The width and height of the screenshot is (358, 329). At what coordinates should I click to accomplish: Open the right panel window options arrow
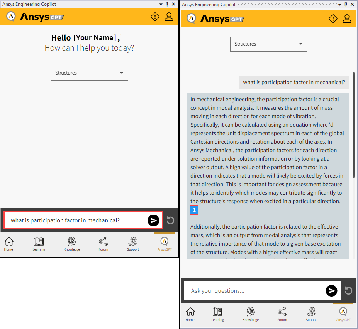[340, 5]
